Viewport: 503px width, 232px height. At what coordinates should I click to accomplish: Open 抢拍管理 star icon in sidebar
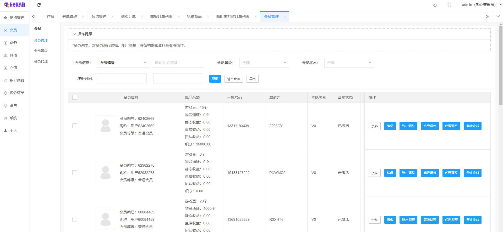tap(6, 18)
